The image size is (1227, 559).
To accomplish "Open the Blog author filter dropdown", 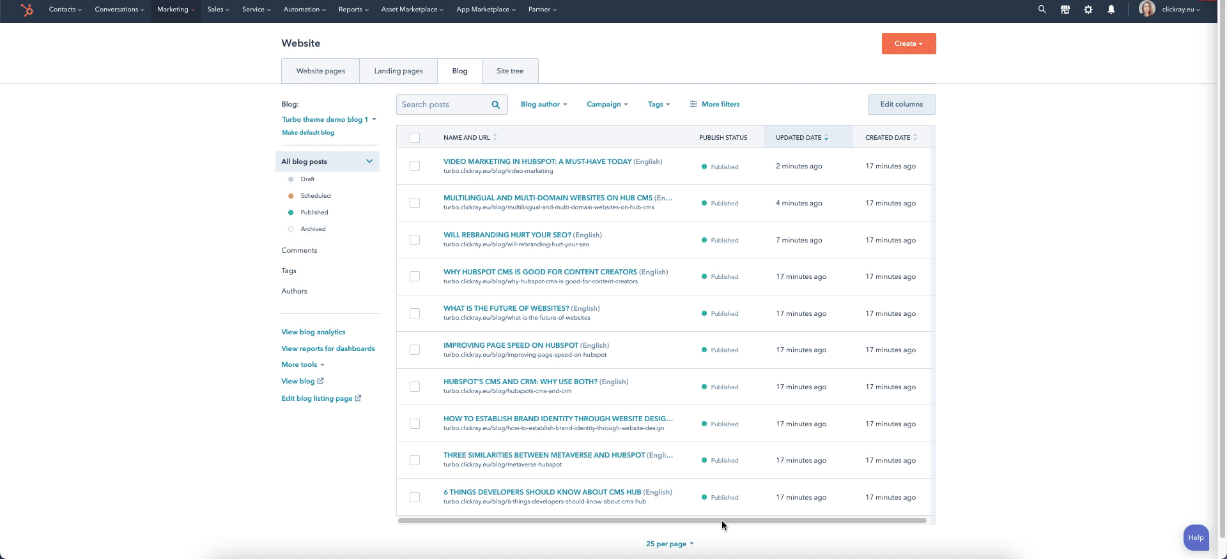I will point(544,104).
